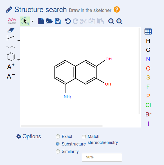Click the 90% similarity input field
The image size is (164, 165).
(102, 157)
